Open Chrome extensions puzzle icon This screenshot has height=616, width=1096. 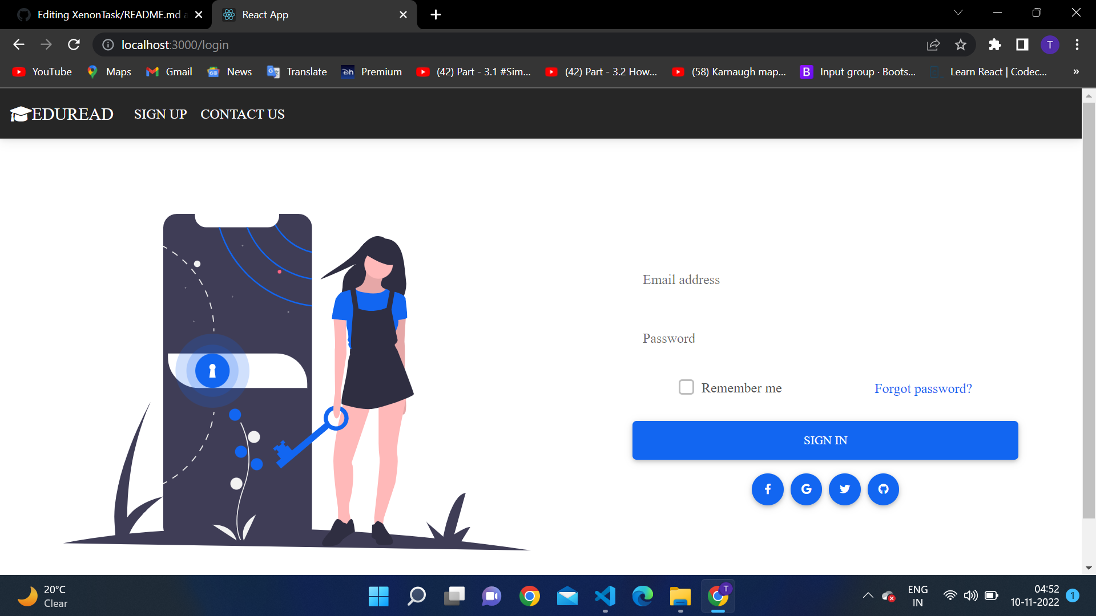coord(995,44)
